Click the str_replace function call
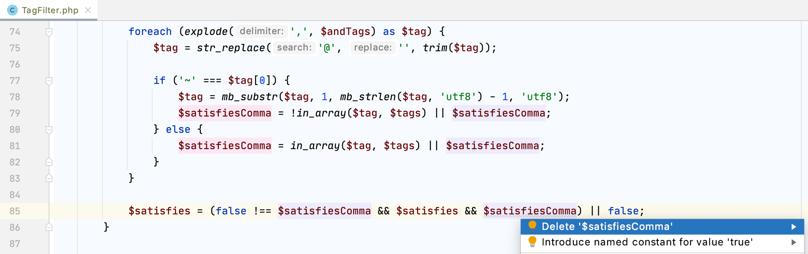This screenshot has height=254, width=808. [231, 48]
